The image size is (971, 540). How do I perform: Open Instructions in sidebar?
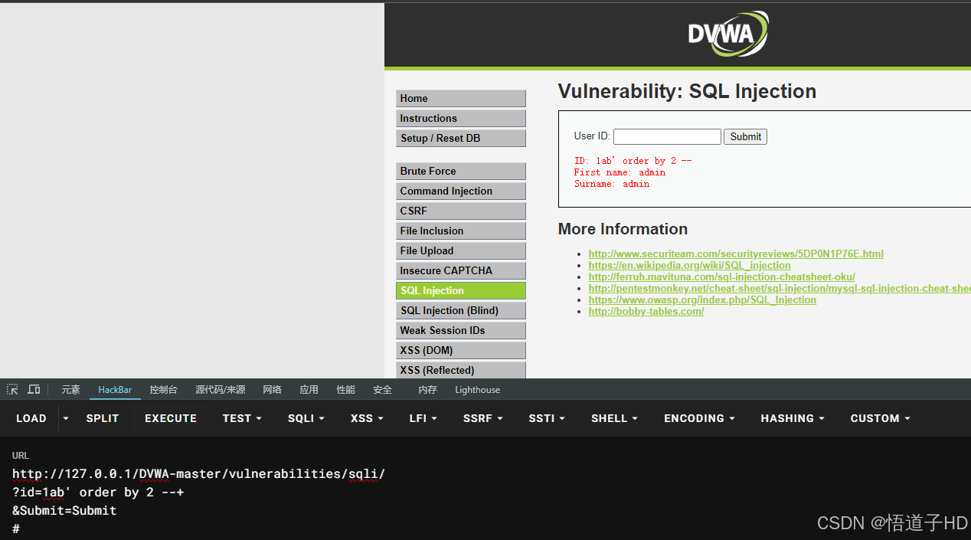pos(461,118)
